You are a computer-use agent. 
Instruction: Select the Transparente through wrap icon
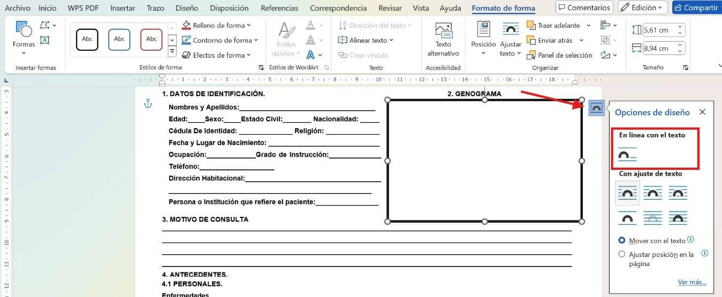[678, 193]
